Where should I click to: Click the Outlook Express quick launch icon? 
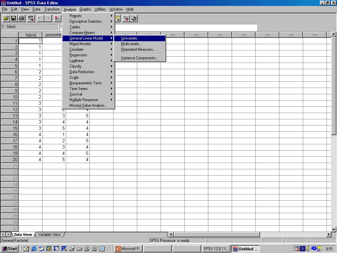[x=41, y=249]
